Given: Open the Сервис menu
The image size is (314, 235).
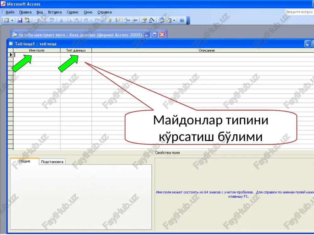Looking at the screenshot, I should point(73,12).
